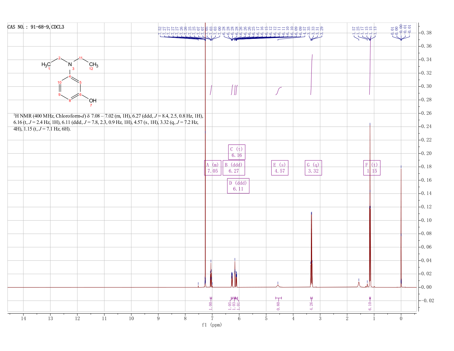Click the 7.52 peak label at top

click(x=160, y=31)
